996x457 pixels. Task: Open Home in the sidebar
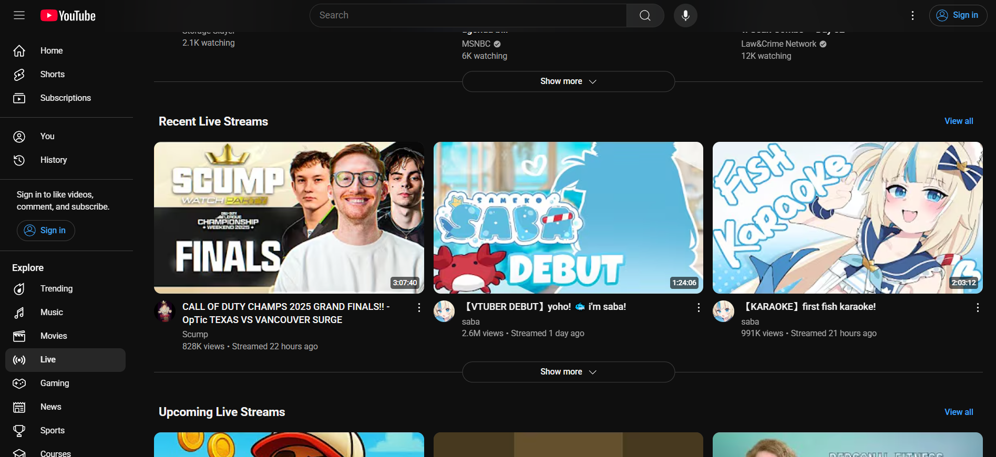[65, 51]
